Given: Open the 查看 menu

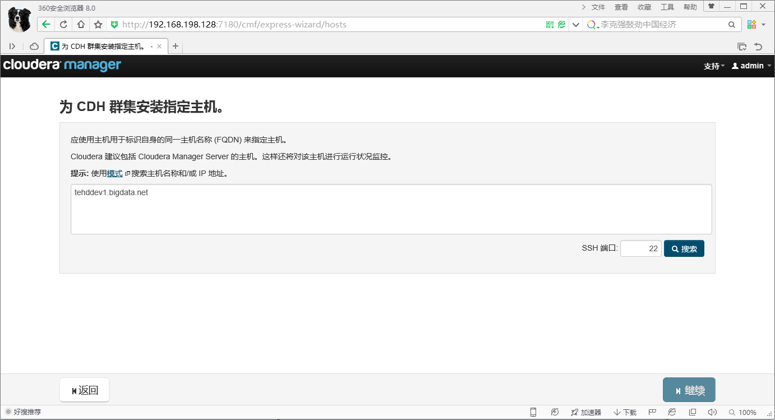Looking at the screenshot, I should 621,7.
